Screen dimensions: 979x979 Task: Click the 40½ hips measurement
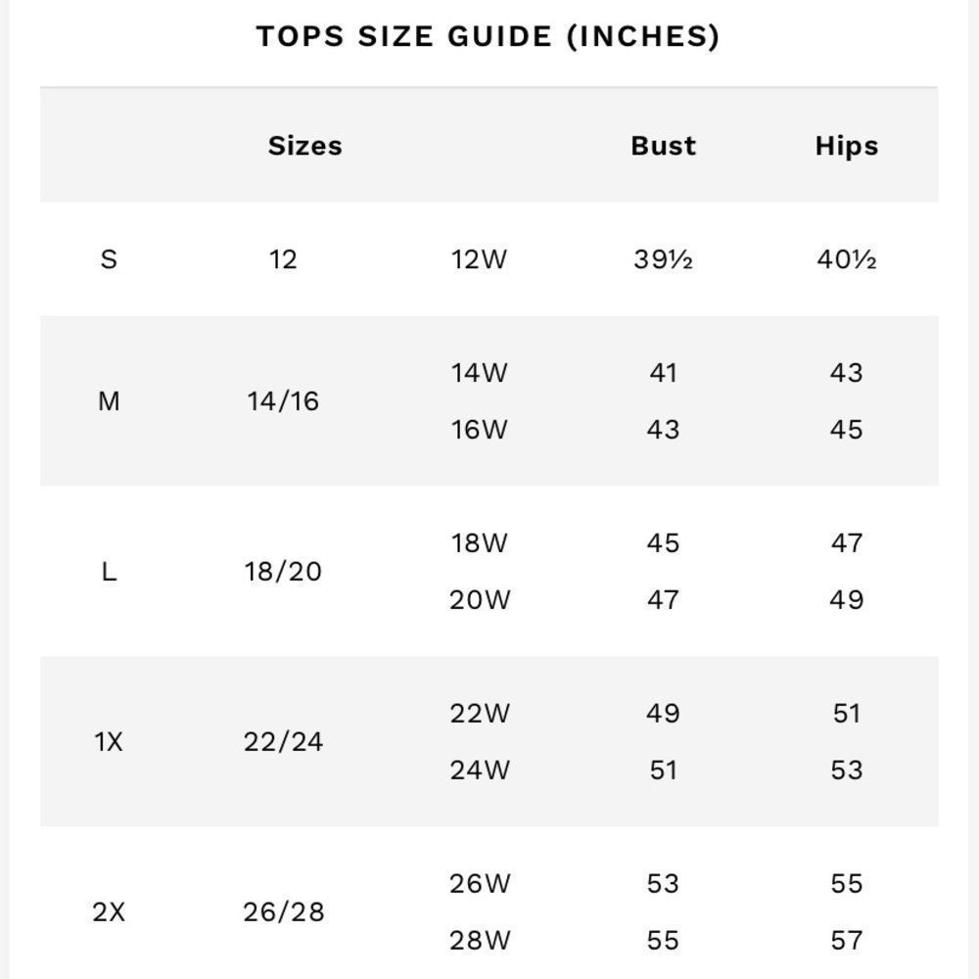pos(847,259)
